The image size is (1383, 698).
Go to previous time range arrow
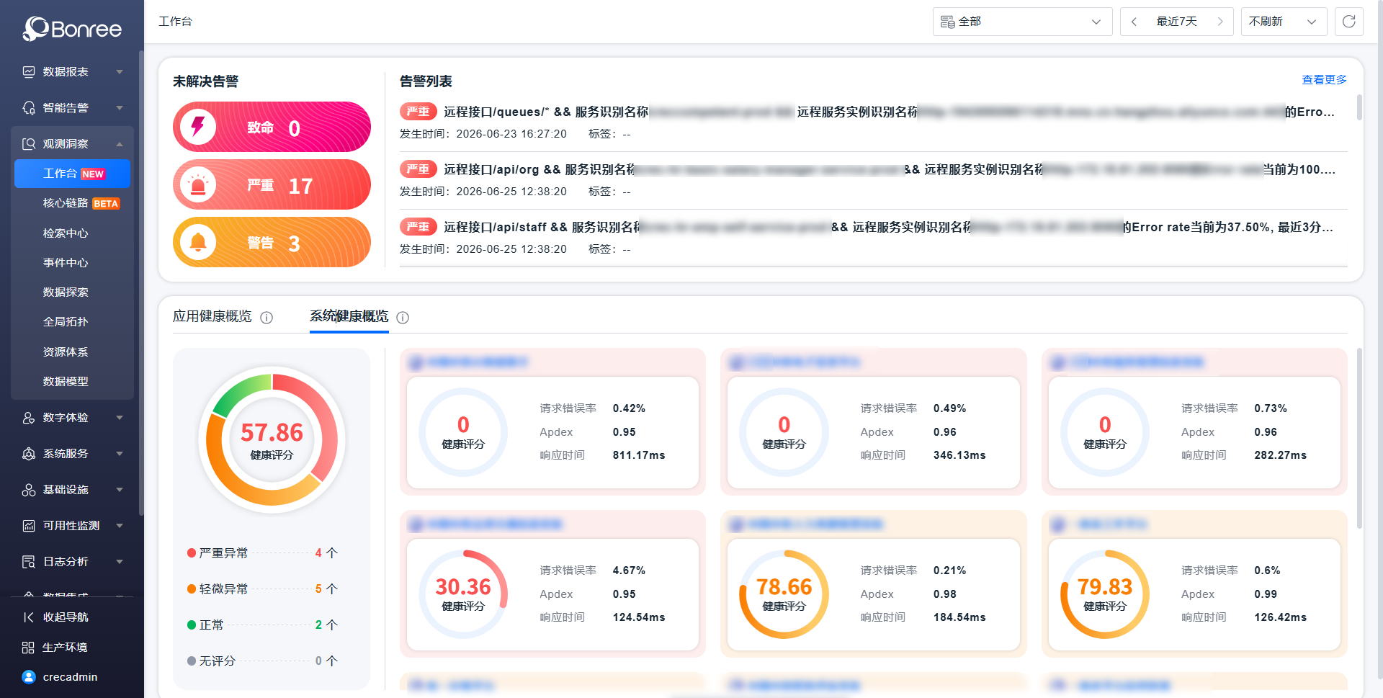click(1134, 22)
